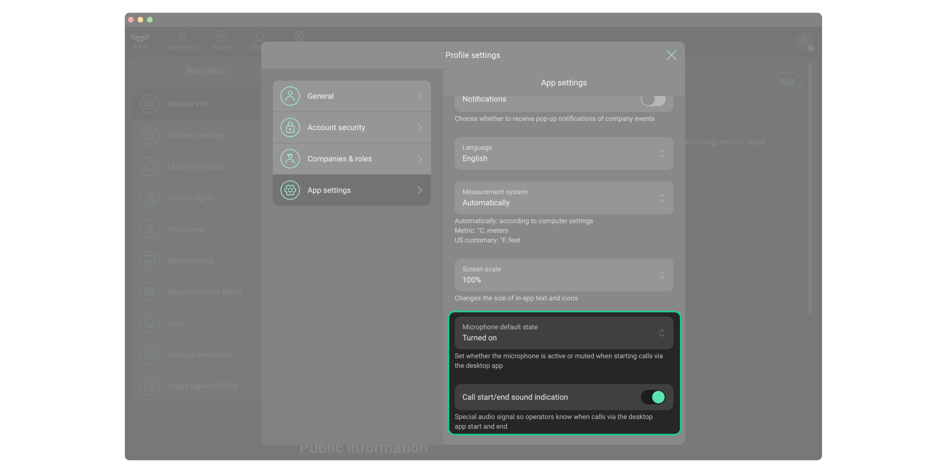
Task: Close the Profile settings dialog
Action: tap(671, 55)
